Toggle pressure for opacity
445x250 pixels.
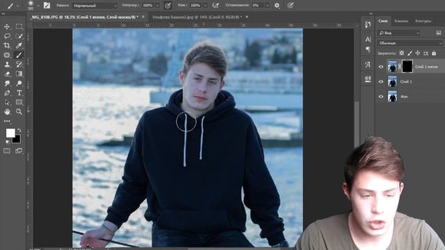click(168, 6)
